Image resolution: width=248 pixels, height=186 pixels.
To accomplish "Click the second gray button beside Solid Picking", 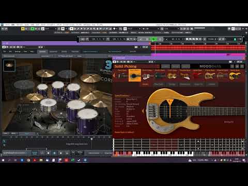I will (x=176, y=66).
